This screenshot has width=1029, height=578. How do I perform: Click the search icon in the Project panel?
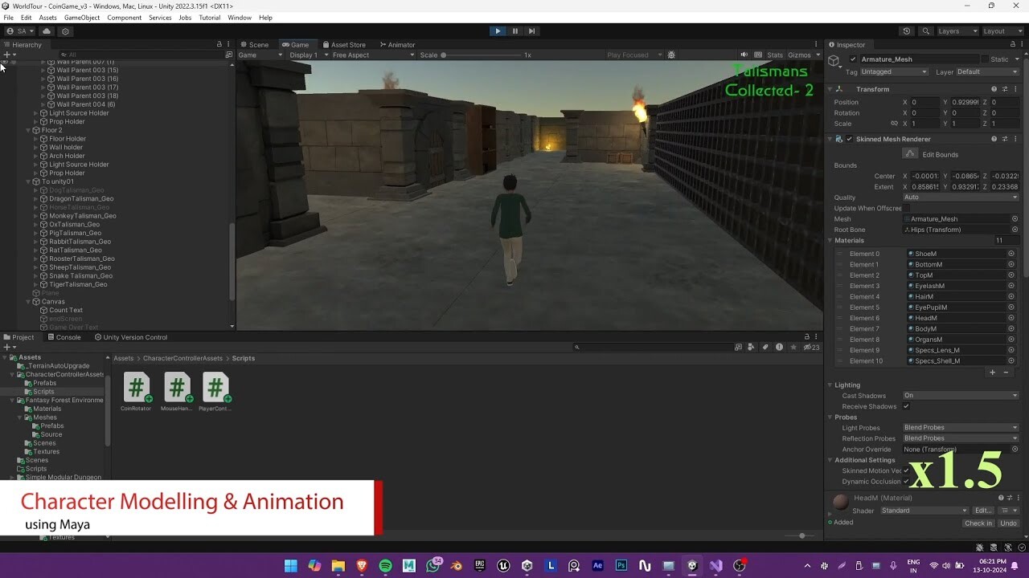[x=576, y=347]
